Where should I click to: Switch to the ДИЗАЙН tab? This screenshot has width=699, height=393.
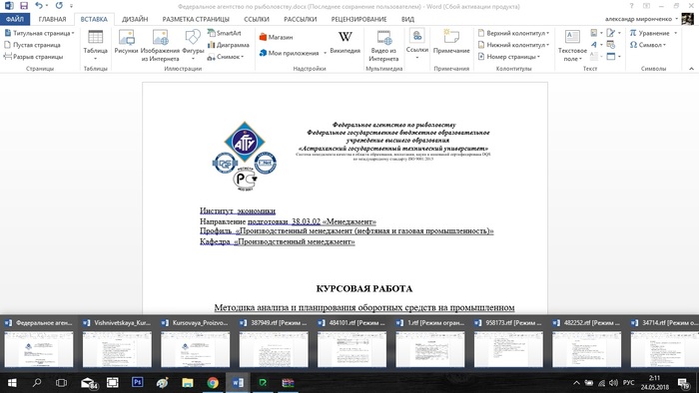click(x=135, y=19)
